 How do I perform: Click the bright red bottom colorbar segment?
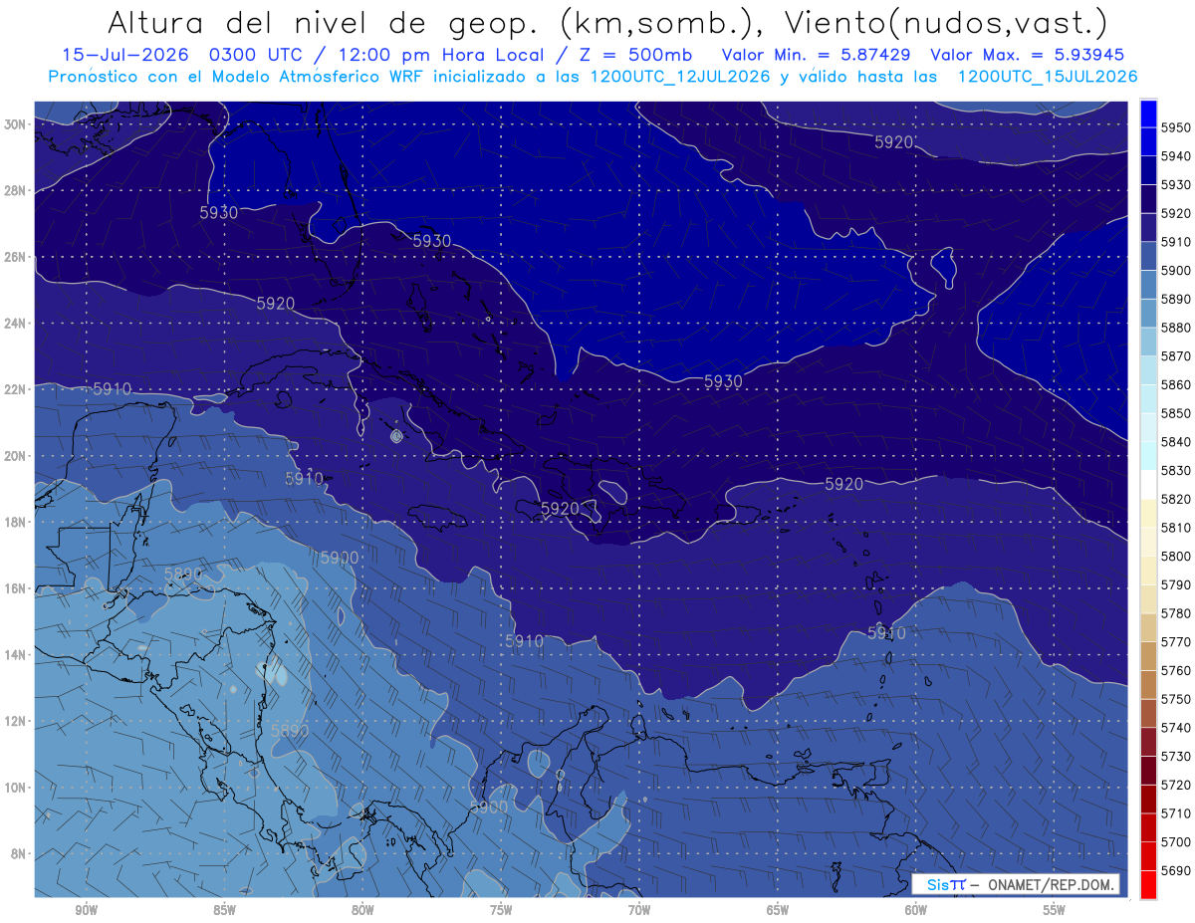(x=1148, y=884)
